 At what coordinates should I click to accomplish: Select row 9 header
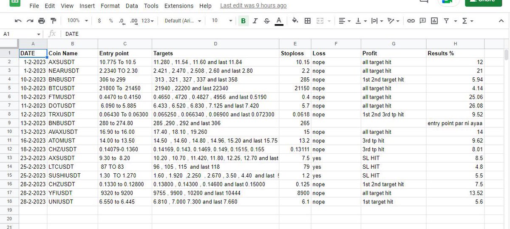(x=9, y=123)
